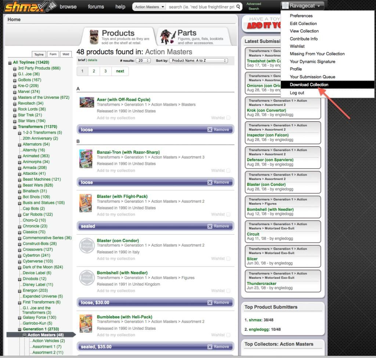Collapse the Transformers tree node
The height and width of the screenshot is (358, 376).
[15, 127]
